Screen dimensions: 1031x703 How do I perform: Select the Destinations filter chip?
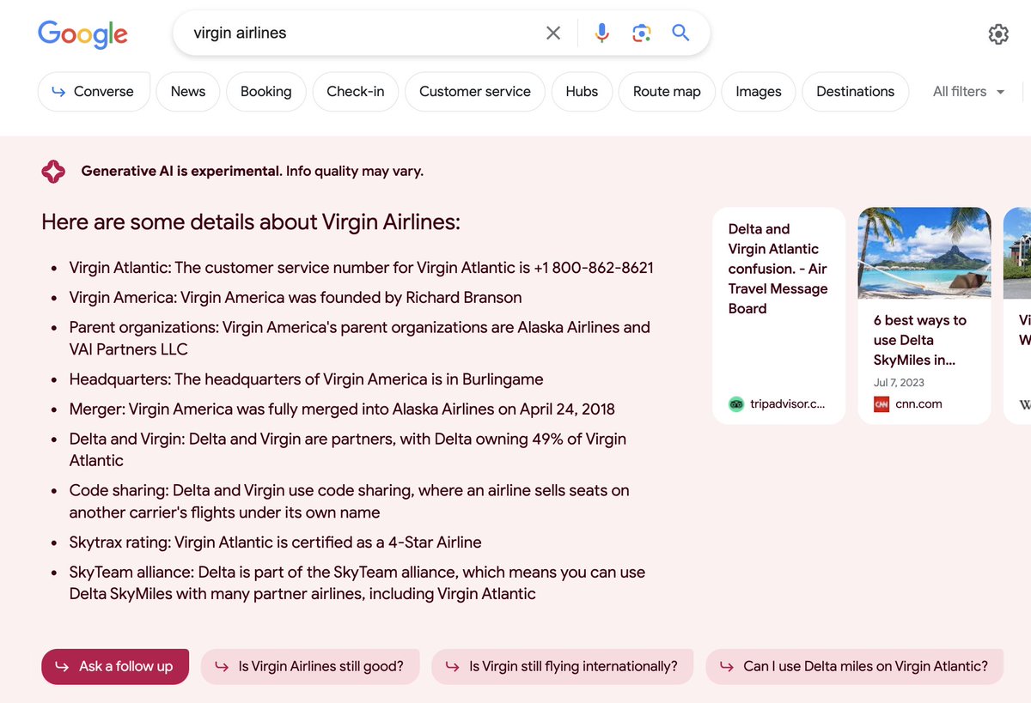point(856,92)
